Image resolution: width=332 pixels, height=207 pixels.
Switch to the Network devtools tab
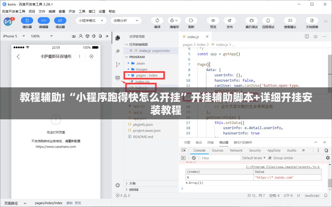(x=236, y=150)
